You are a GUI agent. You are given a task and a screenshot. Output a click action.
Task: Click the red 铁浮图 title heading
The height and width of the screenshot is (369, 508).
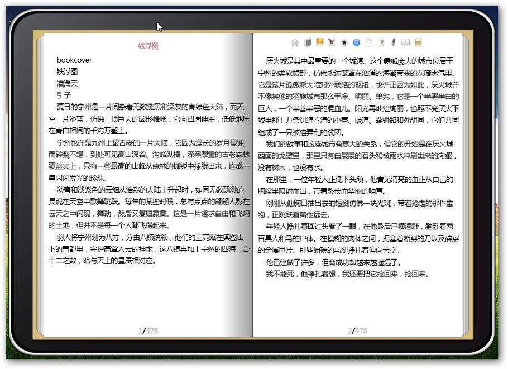(148, 46)
